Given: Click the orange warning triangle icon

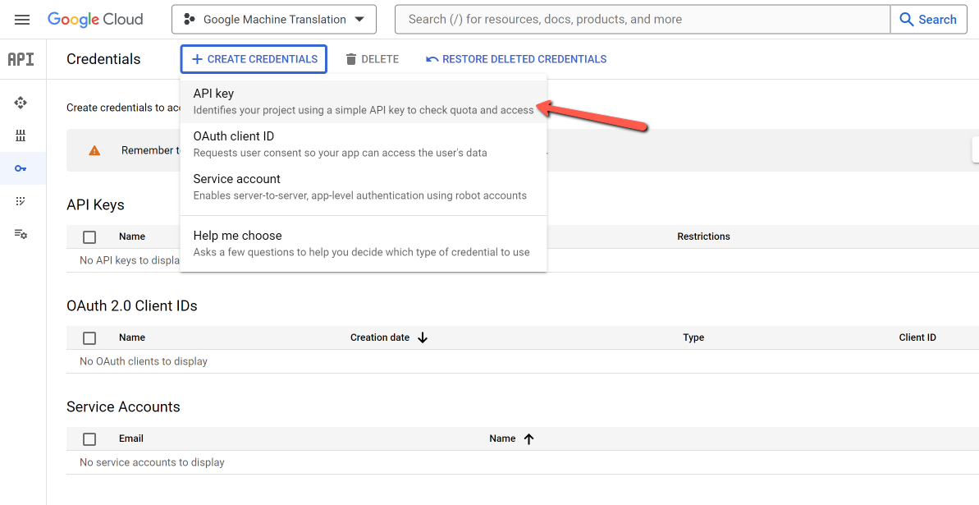Looking at the screenshot, I should 94,150.
